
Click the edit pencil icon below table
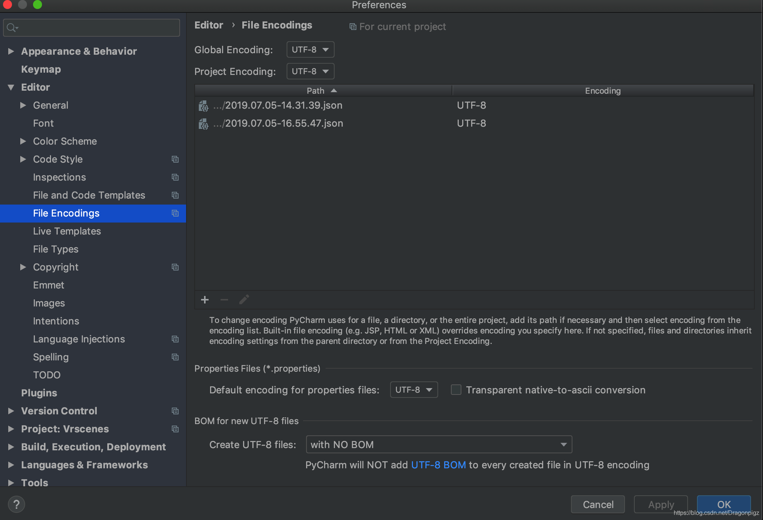(x=244, y=300)
